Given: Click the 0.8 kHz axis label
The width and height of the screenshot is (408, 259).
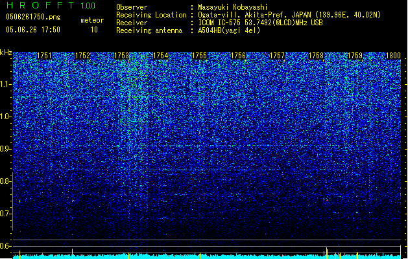Looking at the screenshot, I should coord(5,181).
